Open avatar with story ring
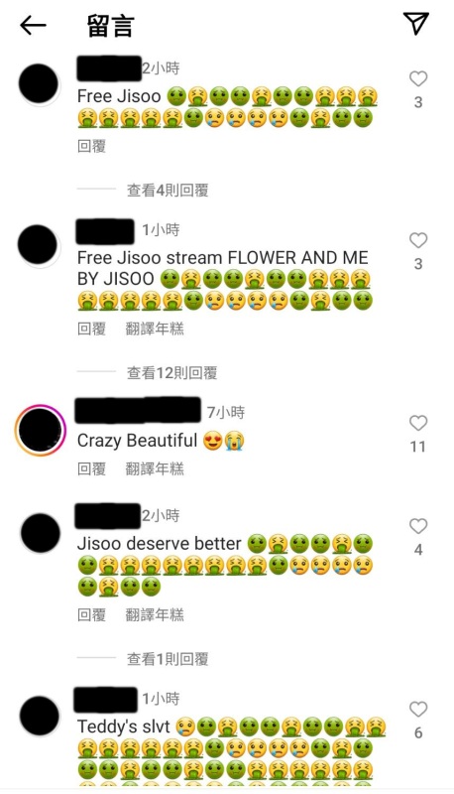 [40, 430]
